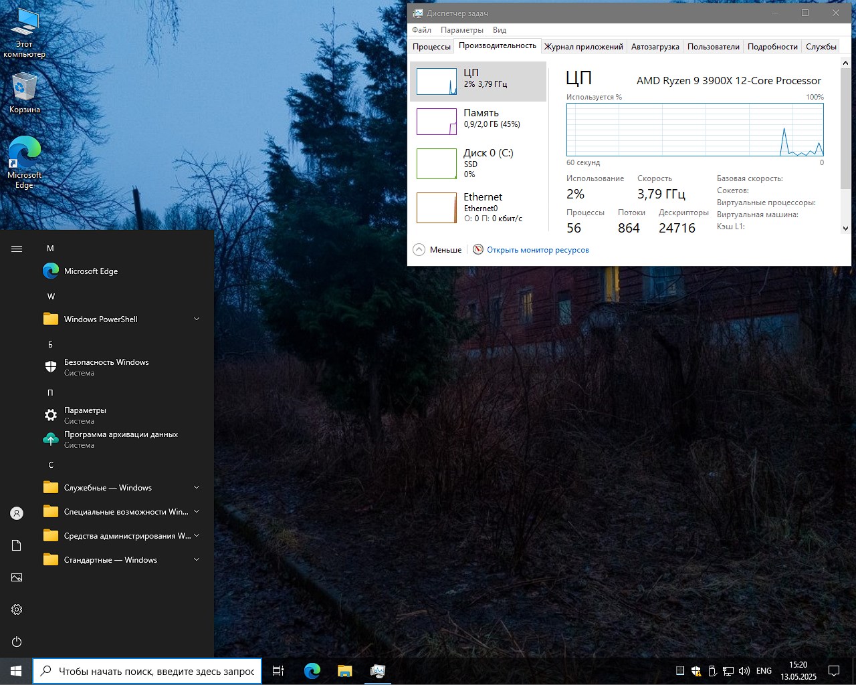The width and height of the screenshot is (856, 685).
Task: Open Task View from the taskbar
Action: click(278, 671)
